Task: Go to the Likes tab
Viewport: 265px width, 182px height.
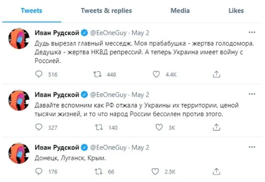Action: [236, 11]
